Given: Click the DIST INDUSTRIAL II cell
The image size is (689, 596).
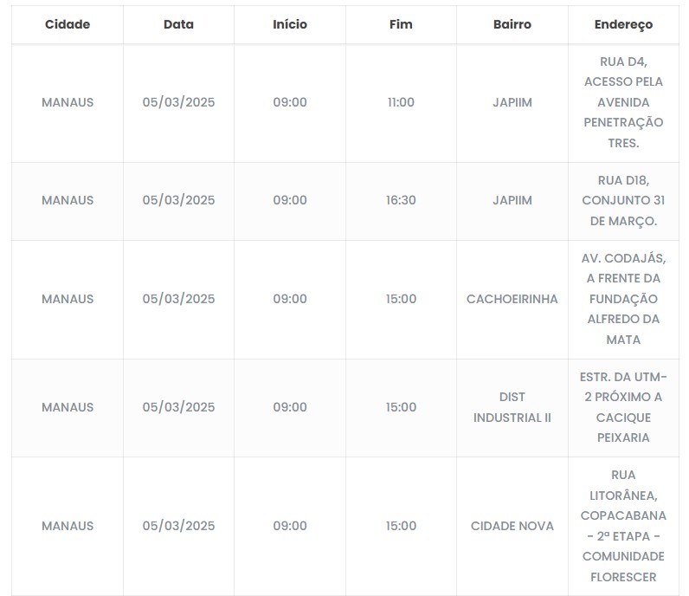Looking at the screenshot, I should click(512, 407).
